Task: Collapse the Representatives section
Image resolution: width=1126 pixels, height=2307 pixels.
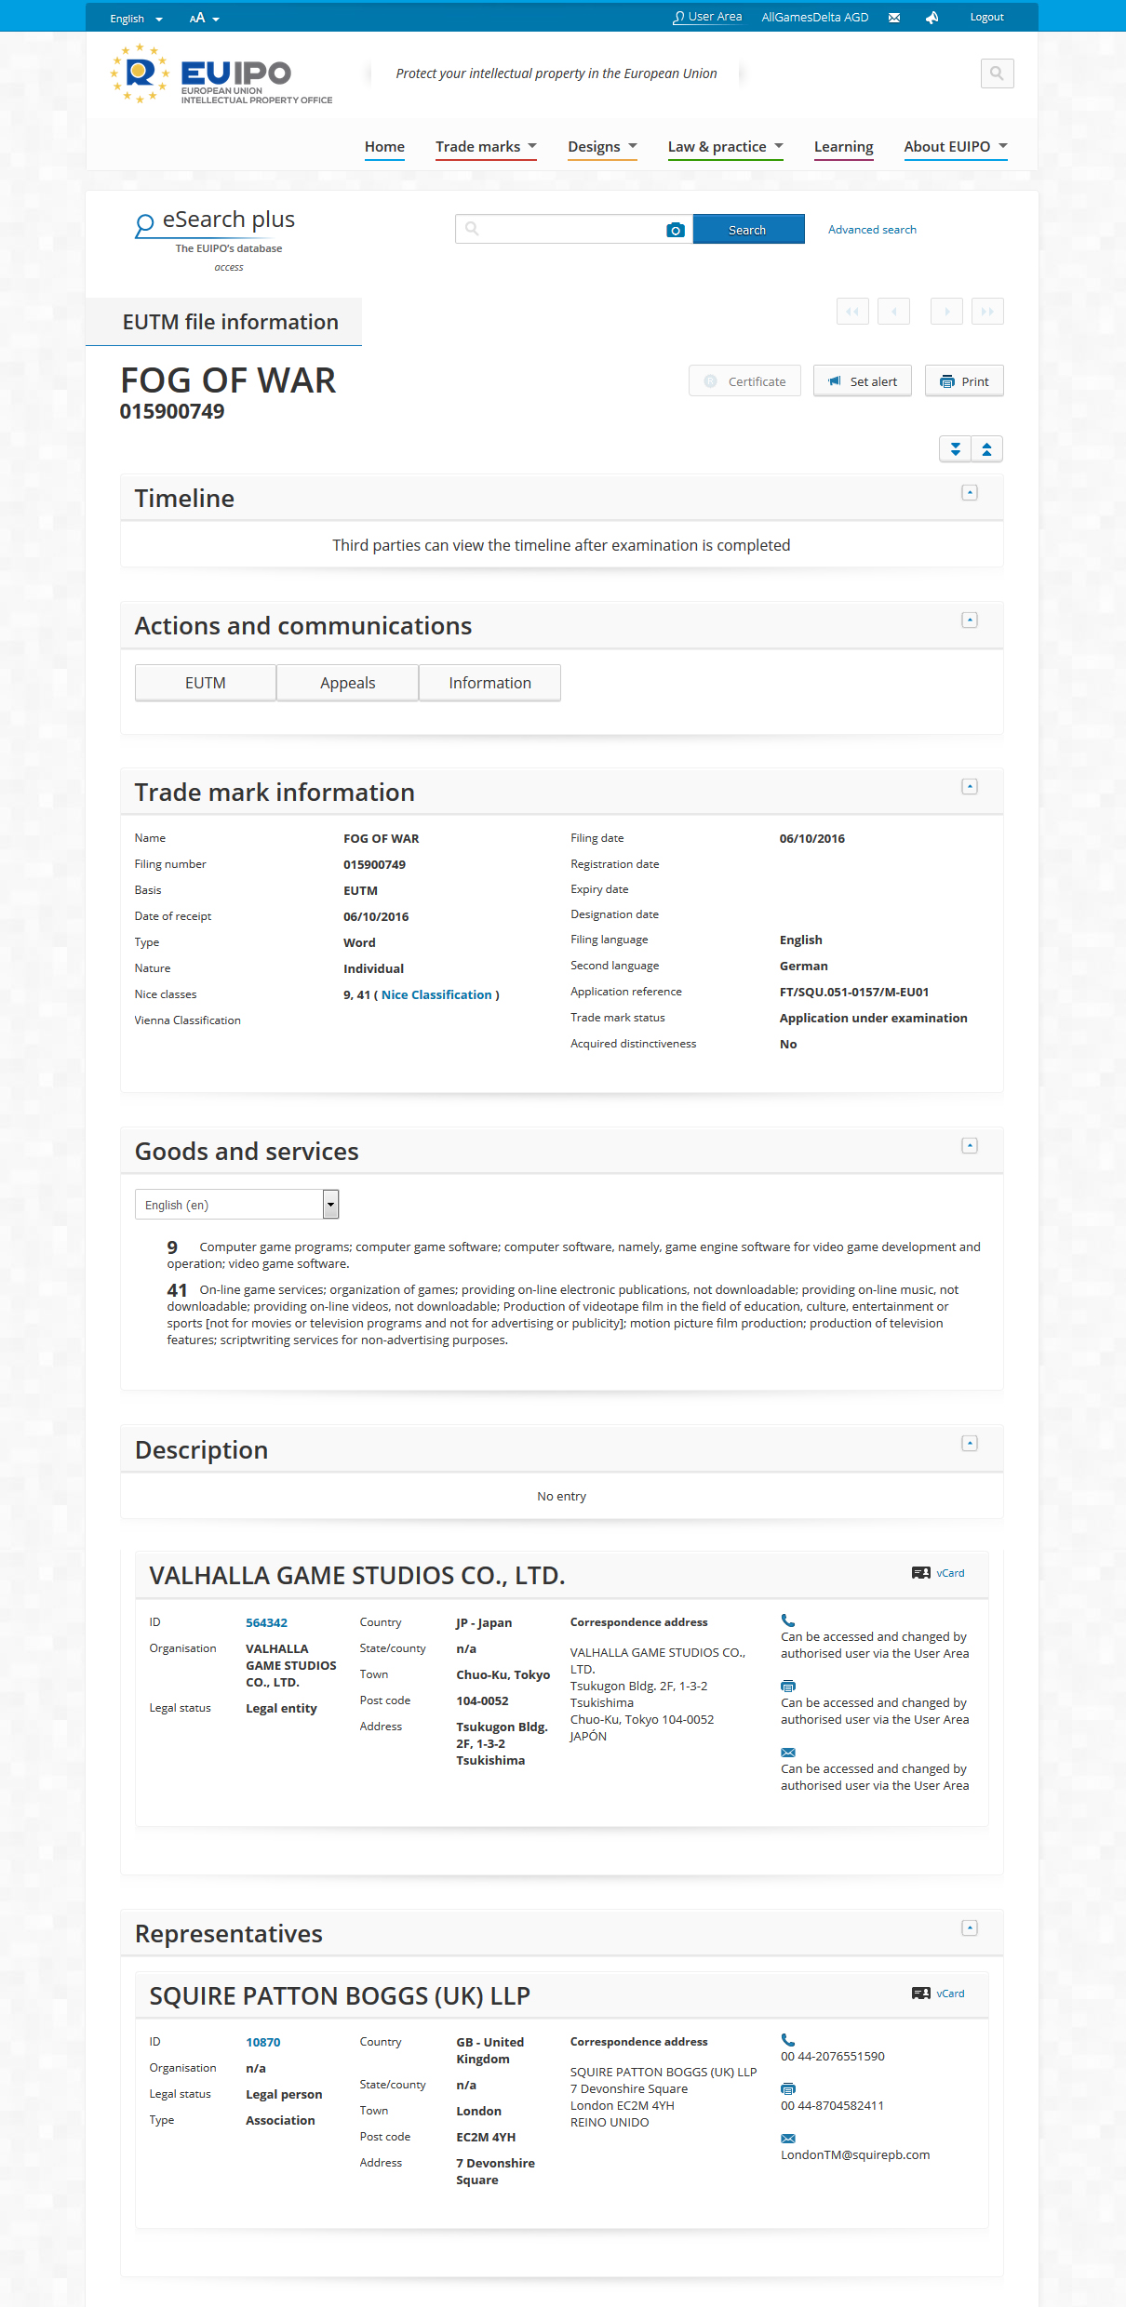Action: [x=969, y=1928]
